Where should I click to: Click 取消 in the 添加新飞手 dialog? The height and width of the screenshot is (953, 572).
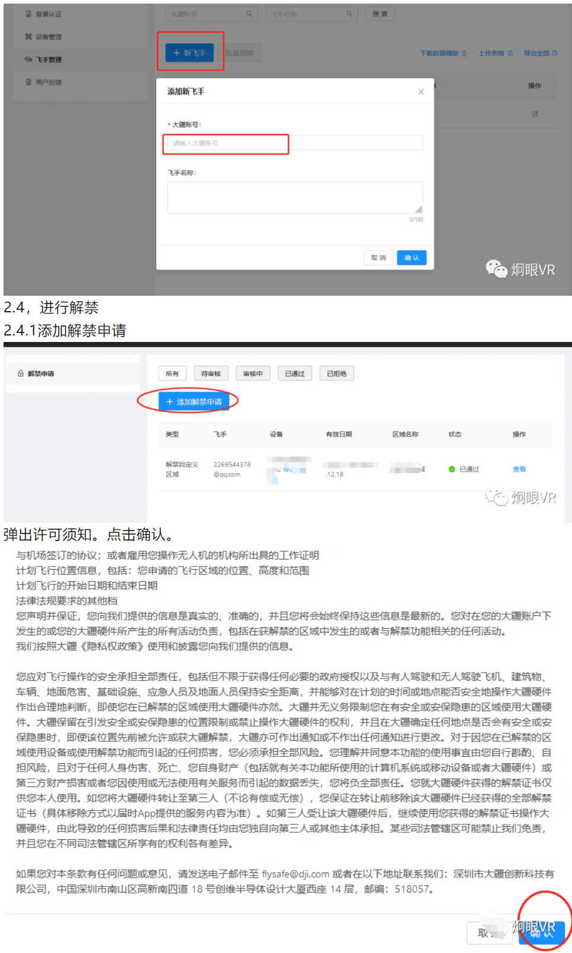tap(378, 258)
